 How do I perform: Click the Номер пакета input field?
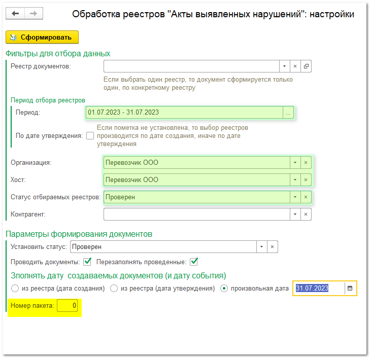pyautogui.click(x=68, y=306)
